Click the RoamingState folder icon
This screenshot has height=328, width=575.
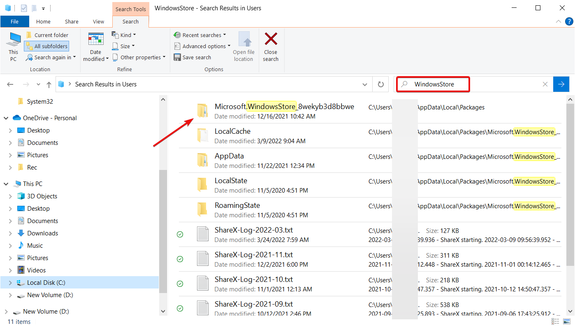pyautogui.click(x=202, y=209)
